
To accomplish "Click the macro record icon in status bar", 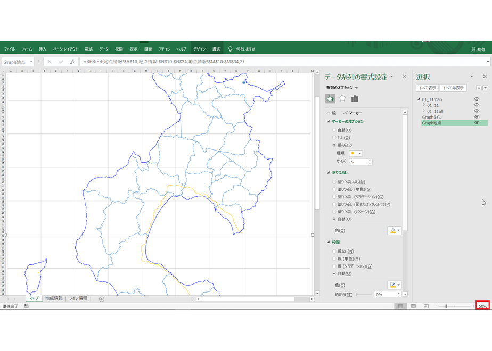I will pos(27,306).
